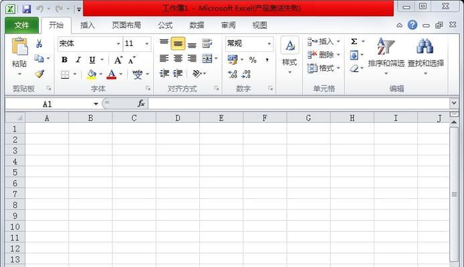
Task: Apply percent style format
Action: (253, 60)
